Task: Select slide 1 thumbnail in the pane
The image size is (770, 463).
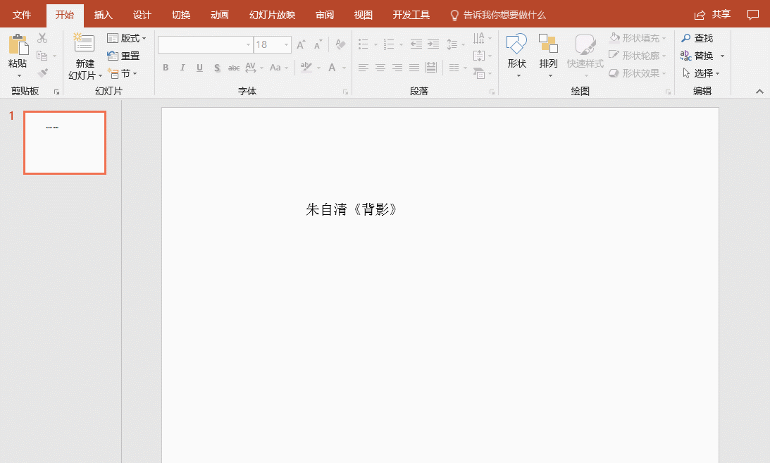Action: coord(64,142)
